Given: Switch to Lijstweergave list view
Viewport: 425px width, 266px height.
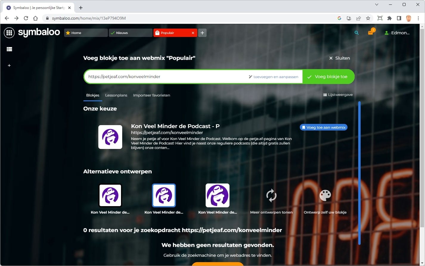Looking at the screenshot, I should (x=338, y=95).
